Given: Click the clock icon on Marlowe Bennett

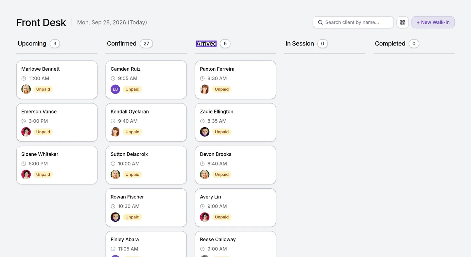Looking at the screenshot, I should [x=24, y=78].
